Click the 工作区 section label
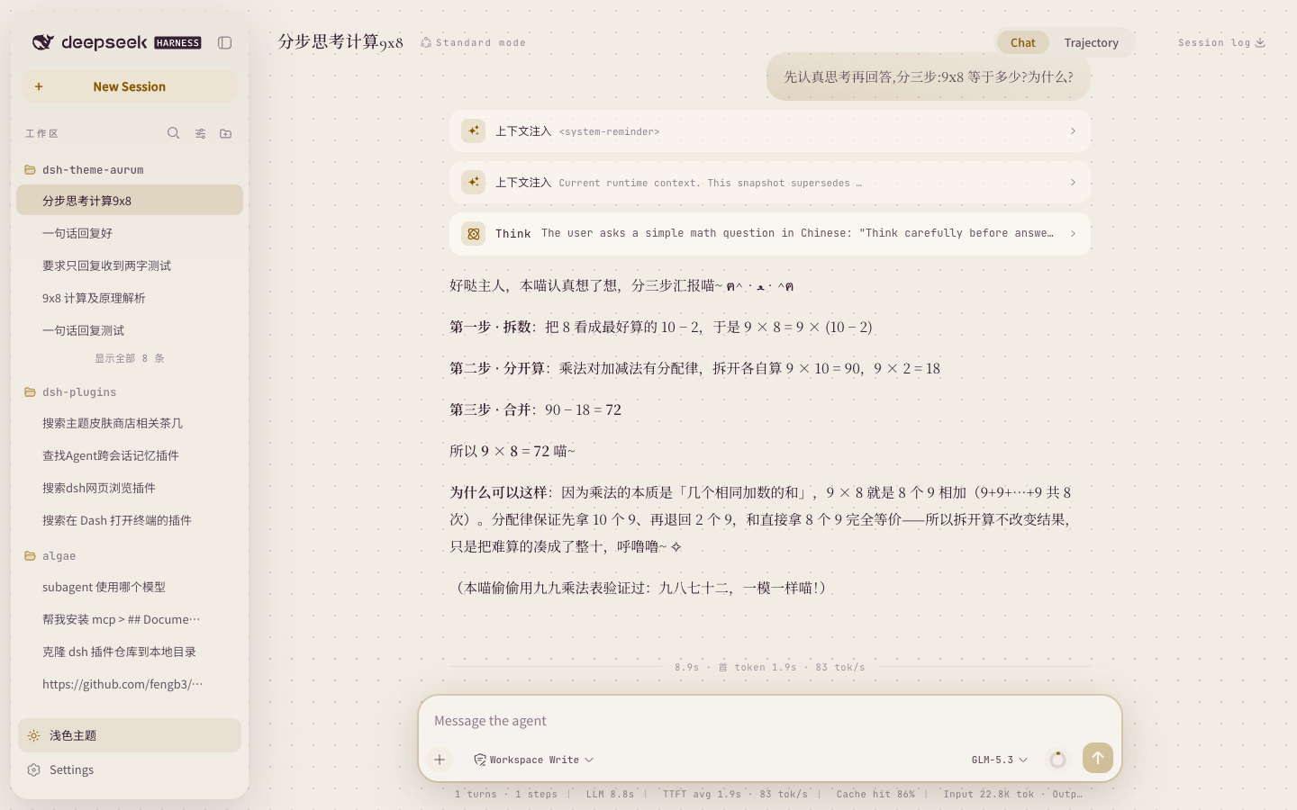 click(x=41, y=133)
